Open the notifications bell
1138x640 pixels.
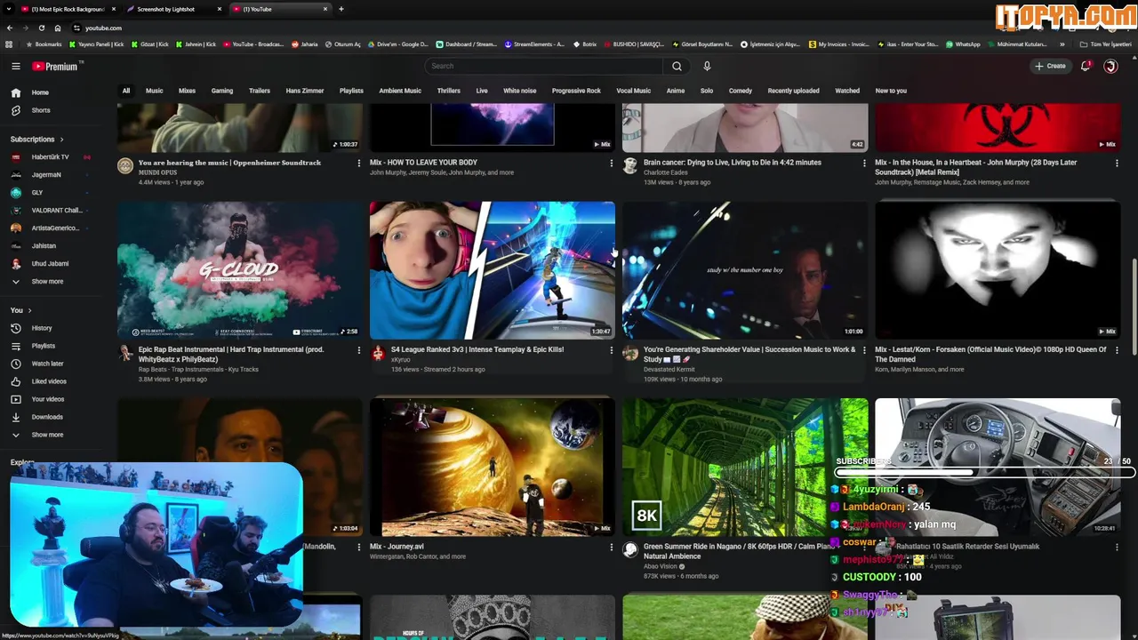click(x=1086, y=66)
